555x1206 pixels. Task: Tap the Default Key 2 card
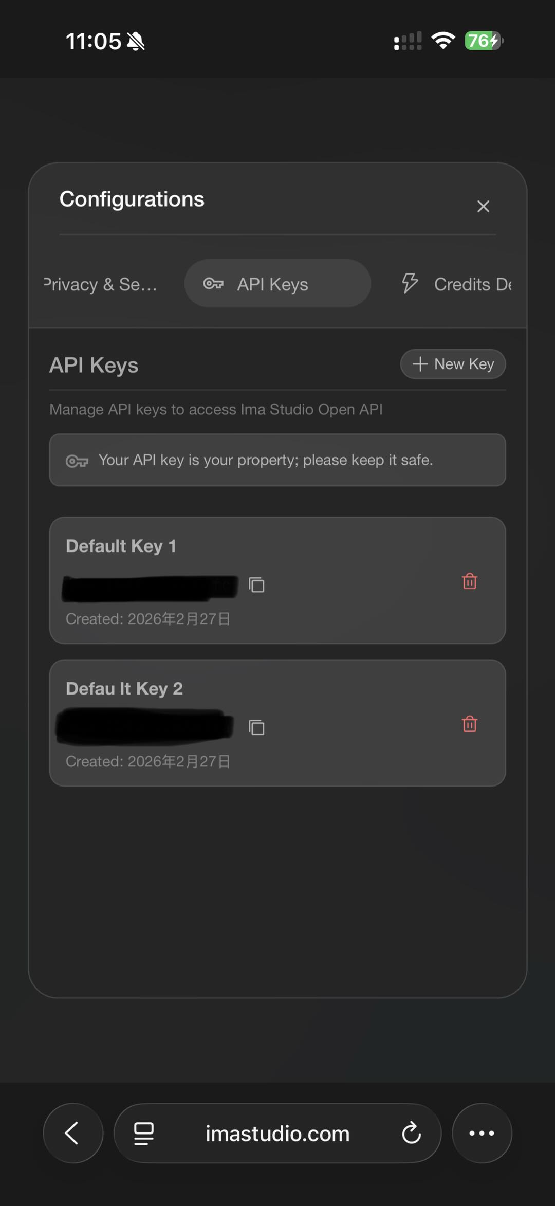coord(277,722)
